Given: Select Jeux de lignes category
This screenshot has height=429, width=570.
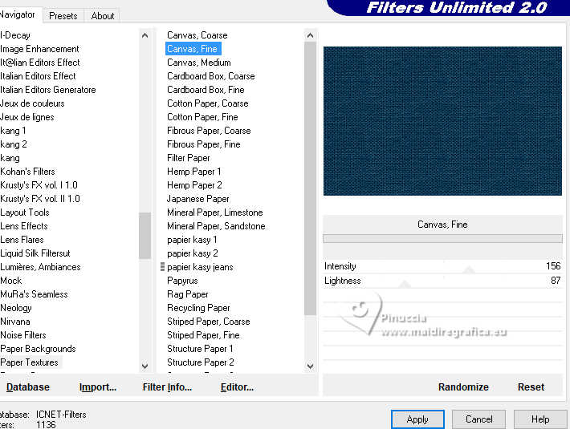Looking at the screenshot, I should (x=27, y=117).
